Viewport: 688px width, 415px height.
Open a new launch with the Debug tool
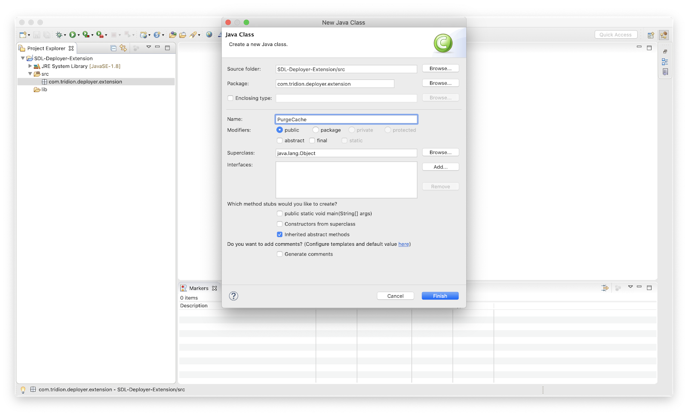58,34
